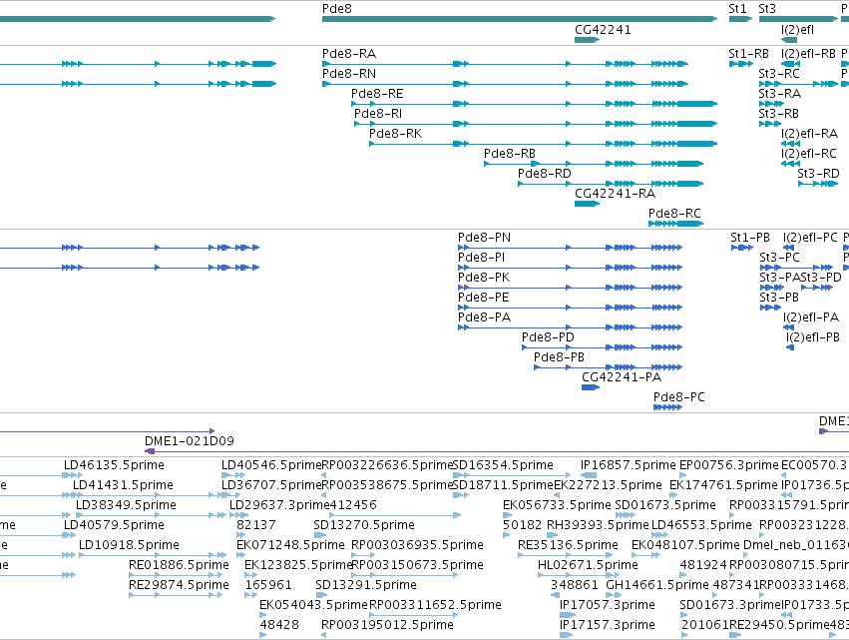Click the St3-RA transcript label
The image size is (849, 640).
tap(780, 94)
